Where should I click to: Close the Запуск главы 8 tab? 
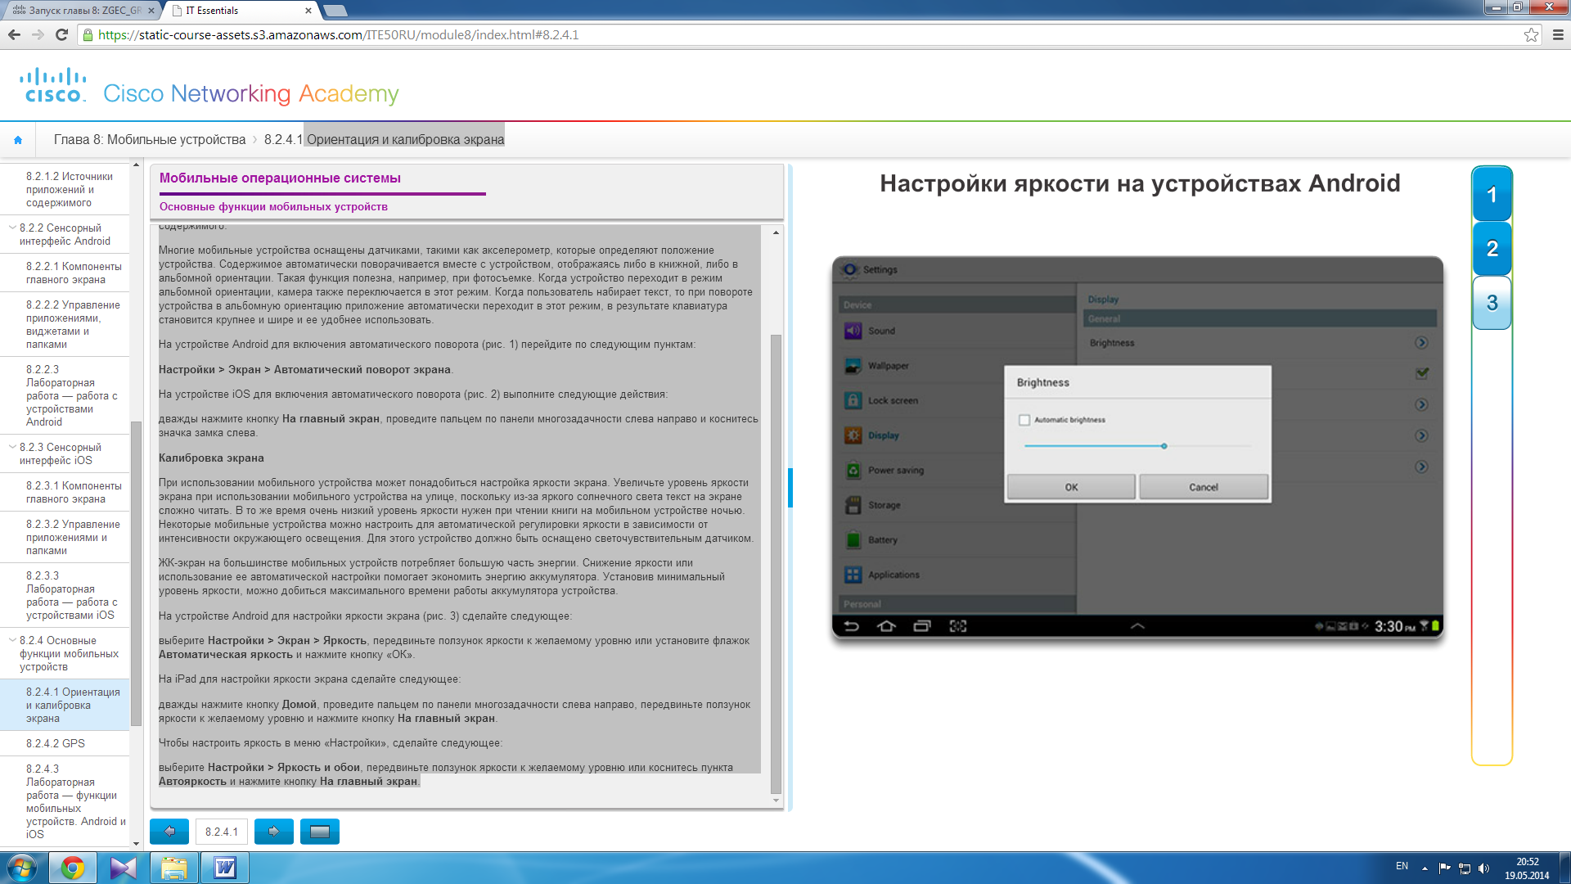tap(151, 11)
